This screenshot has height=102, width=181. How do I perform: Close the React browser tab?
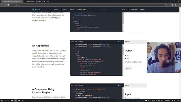[x=22, y=2]
